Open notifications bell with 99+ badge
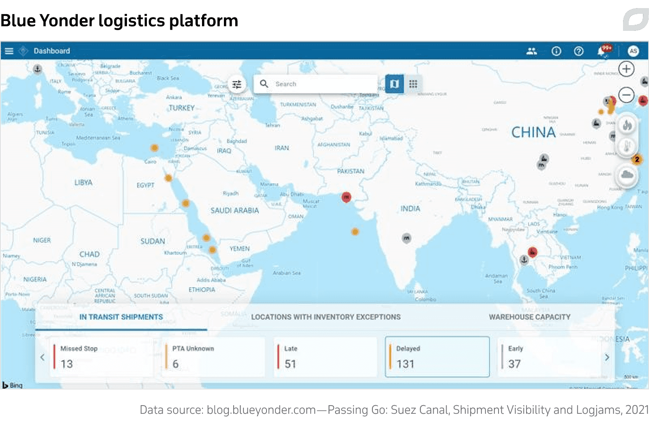This screenshot has width=649, height=430. [x=603, y=51]
